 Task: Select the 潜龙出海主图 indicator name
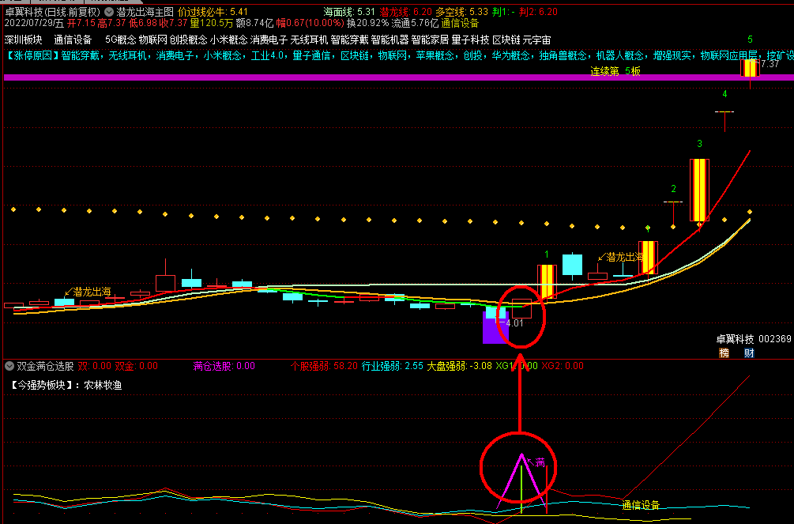click(145, 12)
